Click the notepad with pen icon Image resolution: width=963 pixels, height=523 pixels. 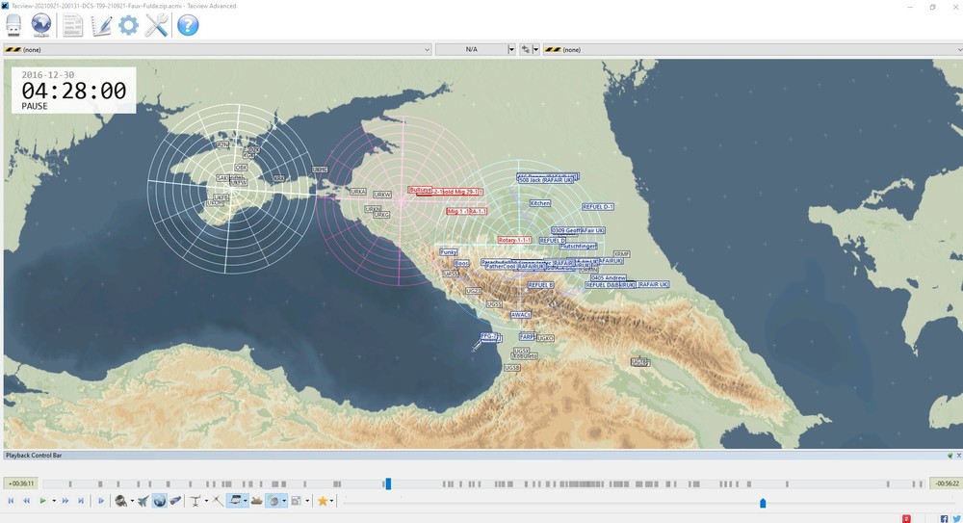pyautogui.click(x=101, y=26)
